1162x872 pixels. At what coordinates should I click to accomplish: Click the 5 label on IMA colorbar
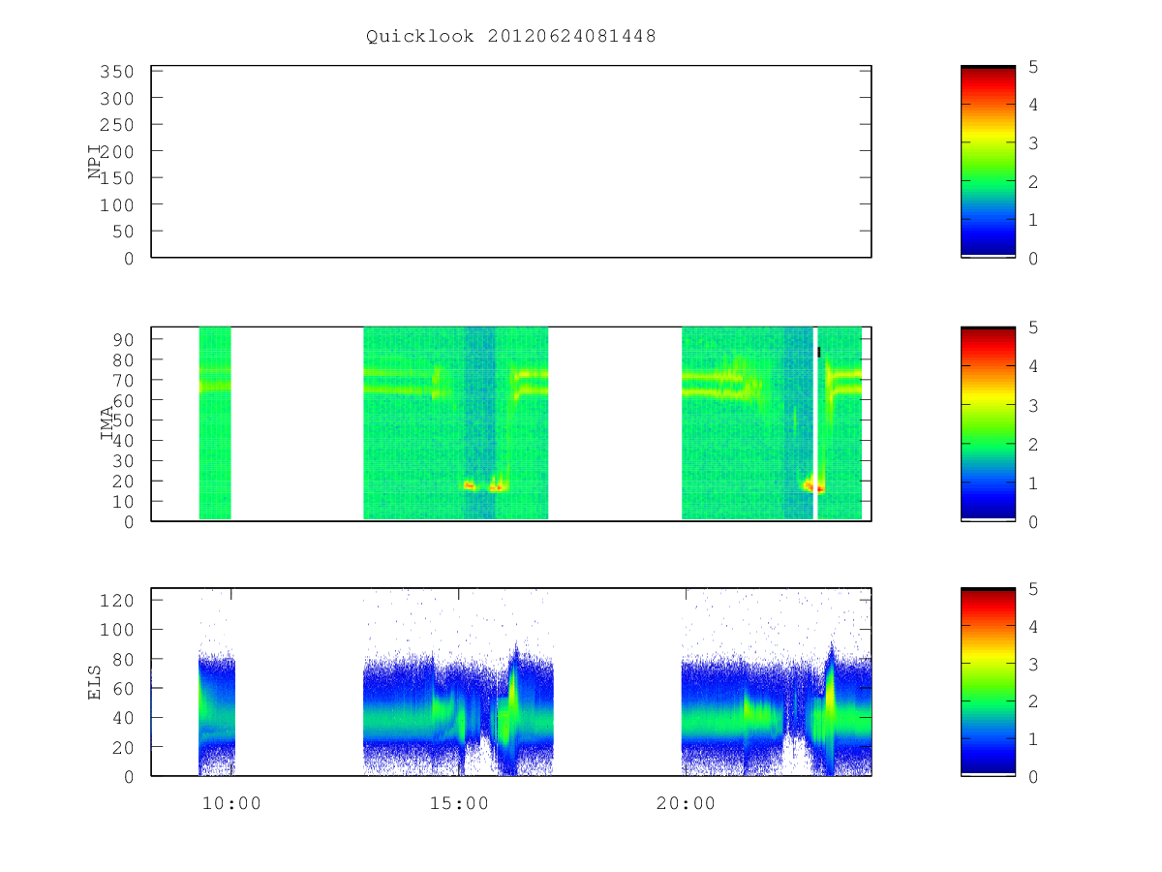tap(1033, 327)
